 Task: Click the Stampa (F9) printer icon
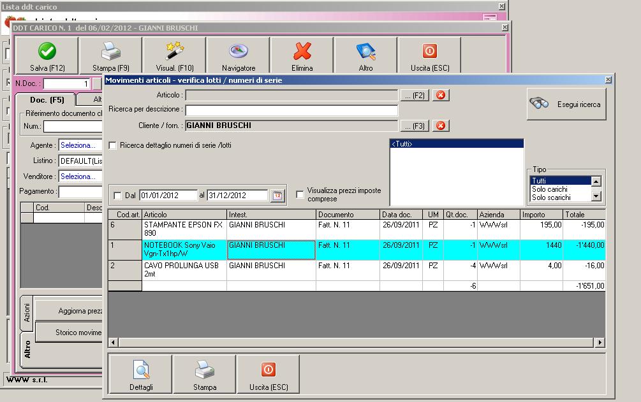(x=111, y=51)
